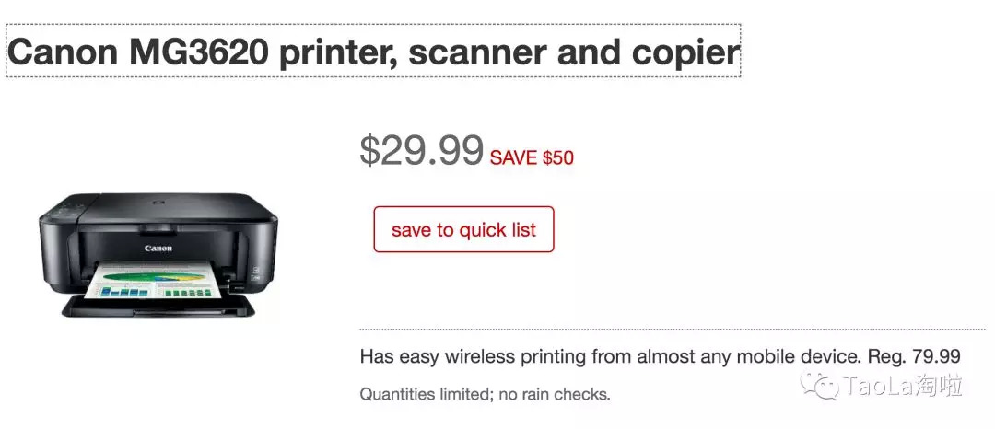Click the Canon MG3620 product title link
The image size is (995, 429).
pos(373,52)
